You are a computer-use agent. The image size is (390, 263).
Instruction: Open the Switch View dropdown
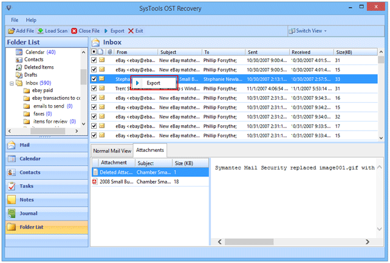click(307, 31)
